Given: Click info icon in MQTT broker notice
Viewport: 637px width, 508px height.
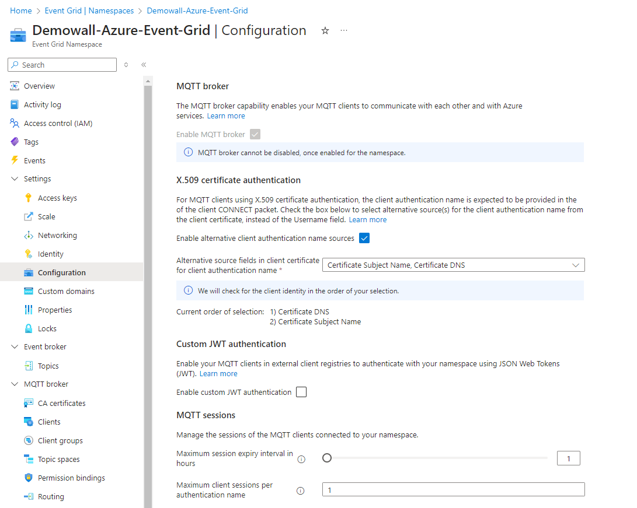Looking at the screenshot, I should 189,153.
